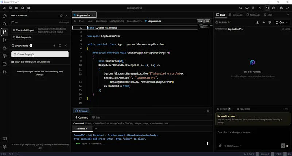Open the Search icon in activity sidebar

click(4, 24)
